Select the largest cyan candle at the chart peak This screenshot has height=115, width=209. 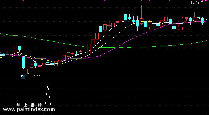click(x=125, y=17)
